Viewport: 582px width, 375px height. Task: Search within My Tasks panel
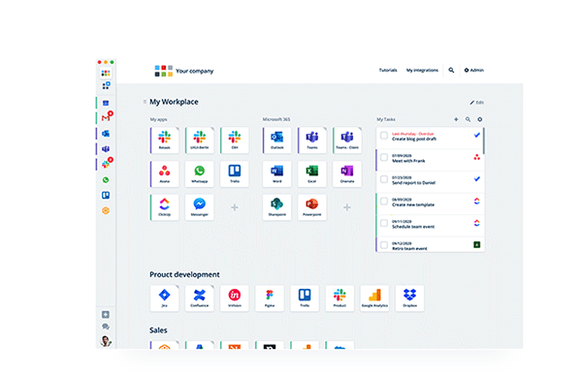pyautogui.click(x=468, y=119)
